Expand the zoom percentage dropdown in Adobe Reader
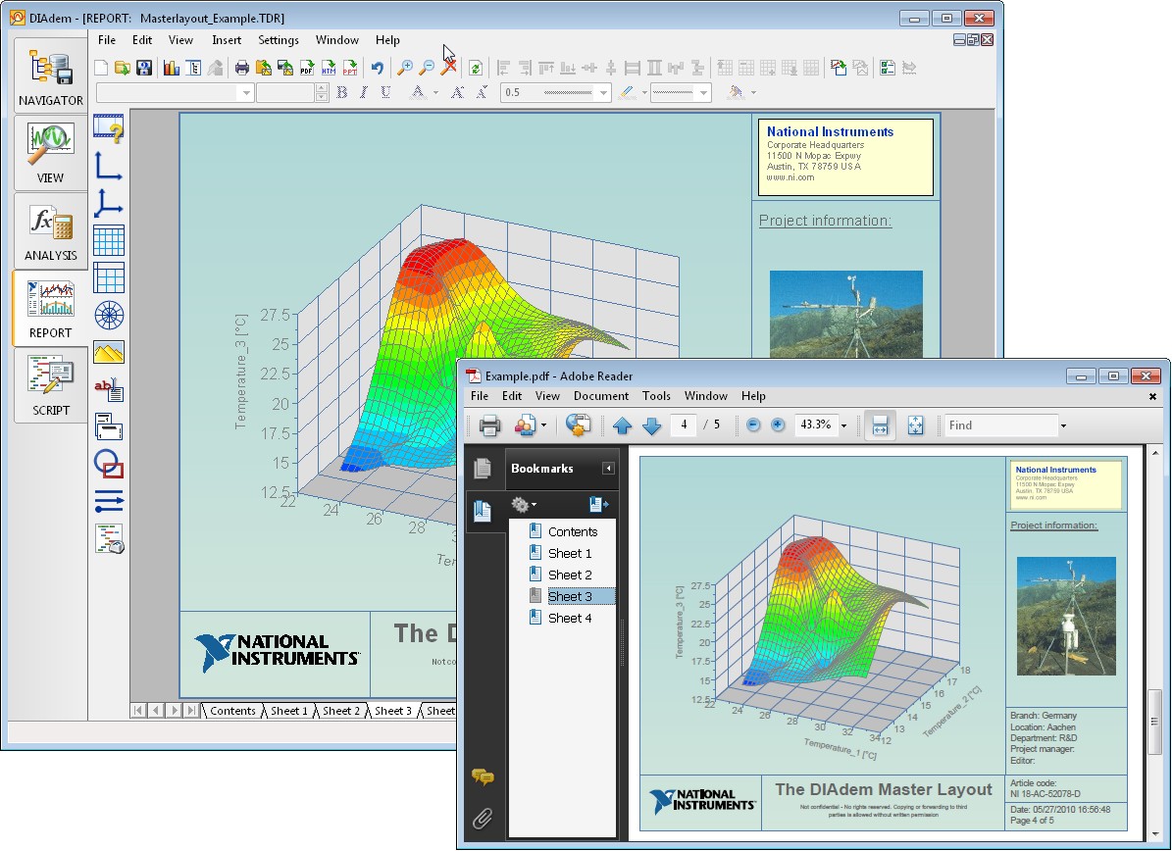 pyautogui.click(x=843, y=425)
